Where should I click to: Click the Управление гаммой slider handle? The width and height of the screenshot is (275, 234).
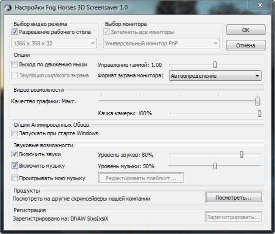[x=215, y=64]
